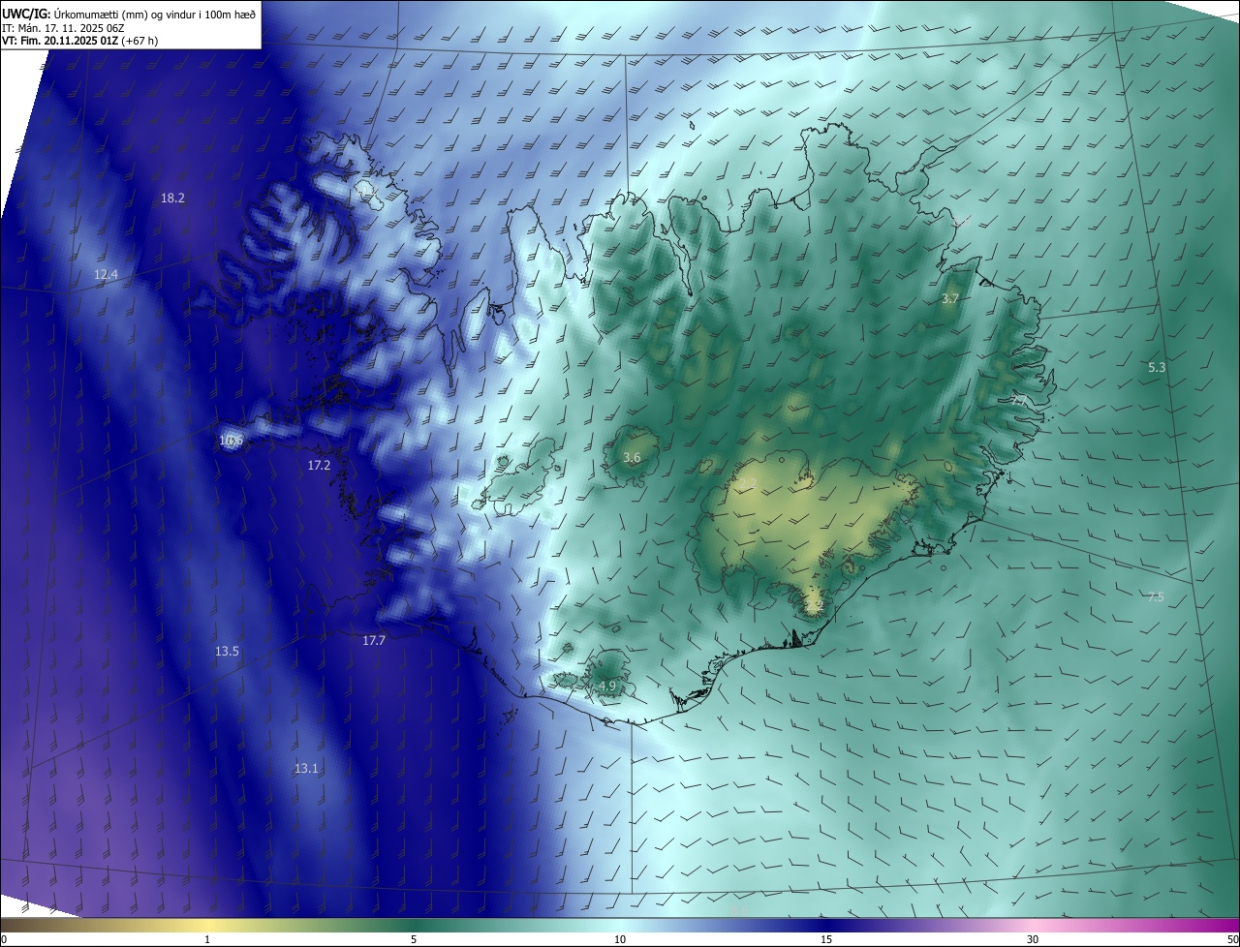Click the legend tick label 30
Viewport: 1240px width, 947px height.
point(1033,940)
